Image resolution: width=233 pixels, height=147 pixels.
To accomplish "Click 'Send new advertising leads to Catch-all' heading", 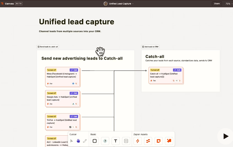I will (82, 58).
